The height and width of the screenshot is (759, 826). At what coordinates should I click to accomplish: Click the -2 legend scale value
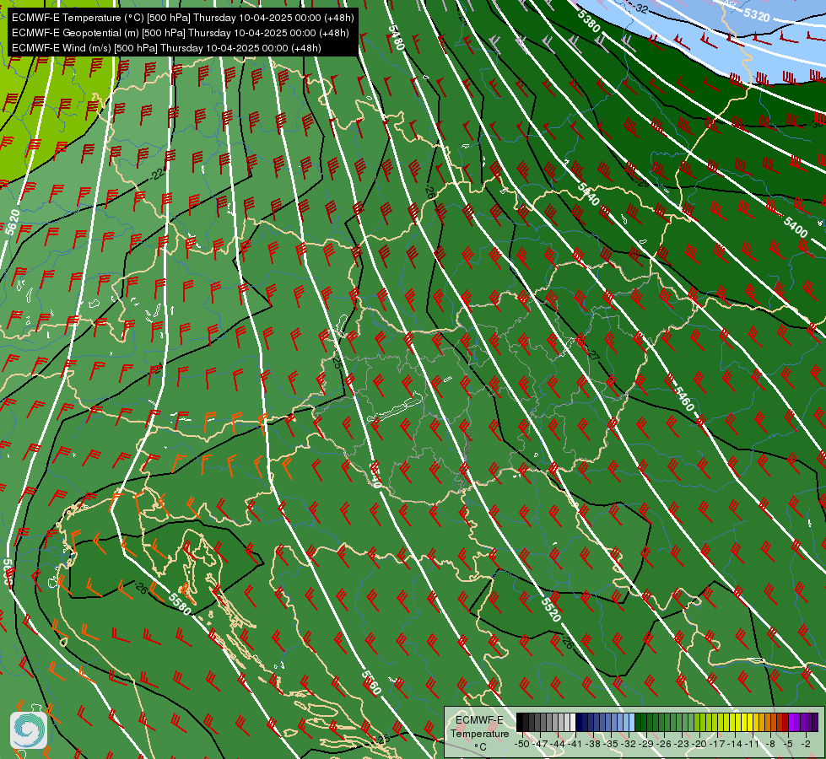click(x=806, y=744)
